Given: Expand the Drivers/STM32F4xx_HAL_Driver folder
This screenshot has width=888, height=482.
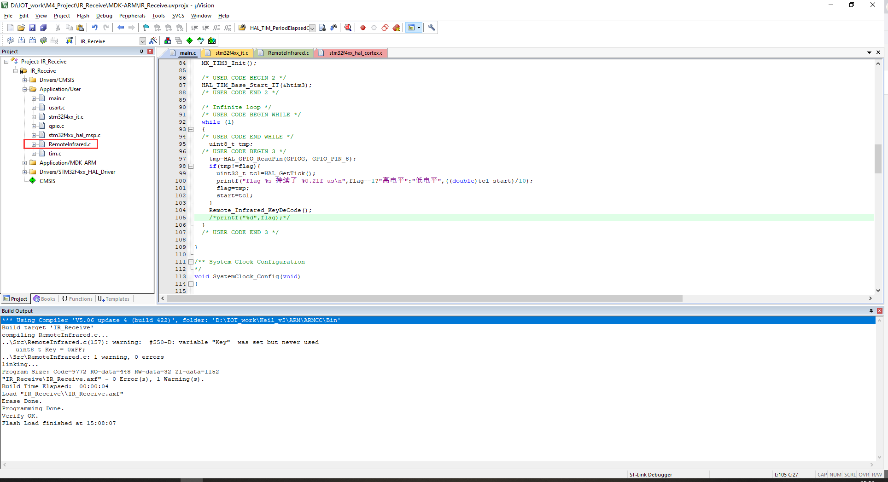Looking at the screenshot, I should 25,172.
